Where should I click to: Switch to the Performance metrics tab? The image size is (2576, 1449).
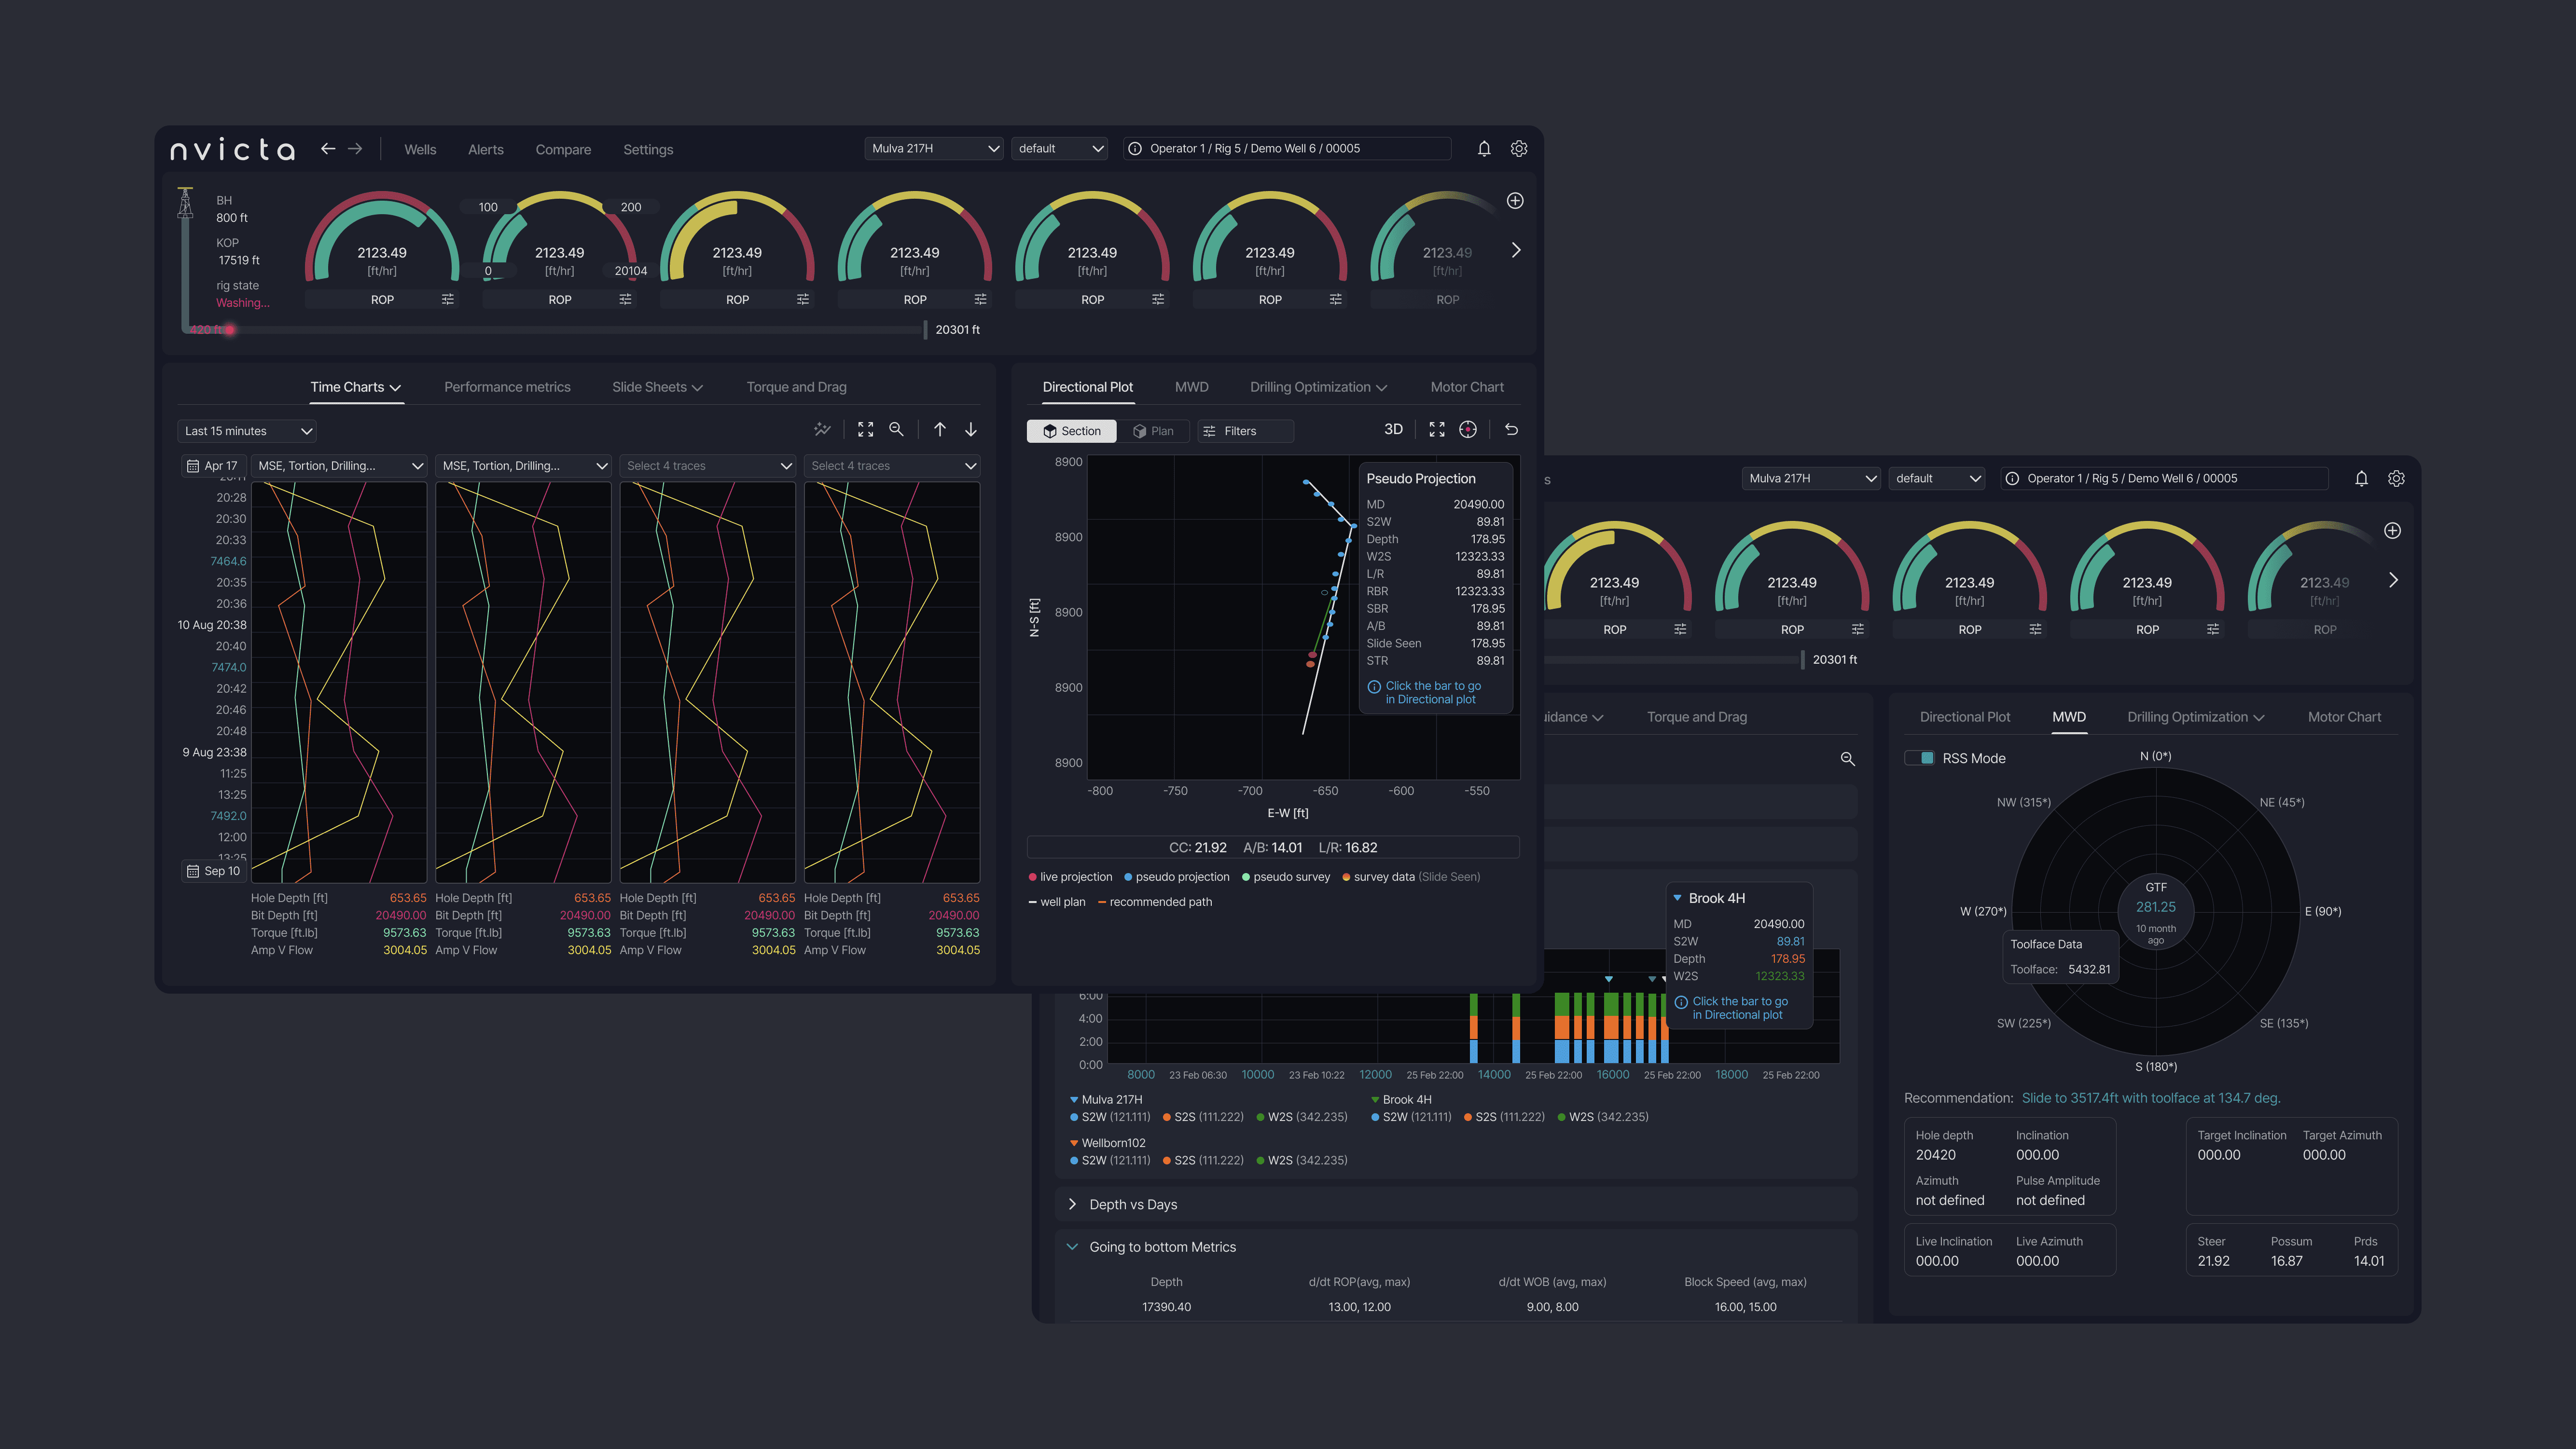click(x=507, y=387)
